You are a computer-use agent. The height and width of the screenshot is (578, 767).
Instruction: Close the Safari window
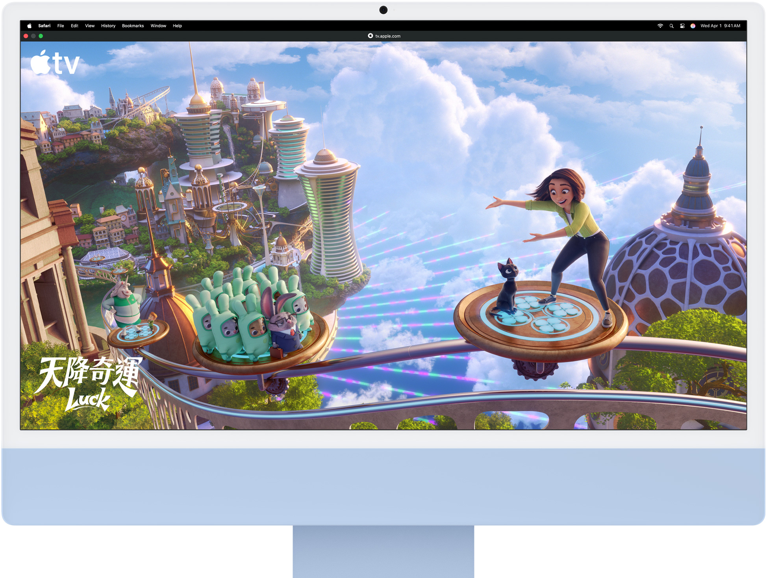point(26,36)
